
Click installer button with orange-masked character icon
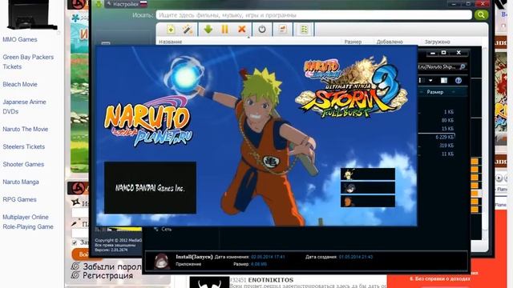pos(368,201)
